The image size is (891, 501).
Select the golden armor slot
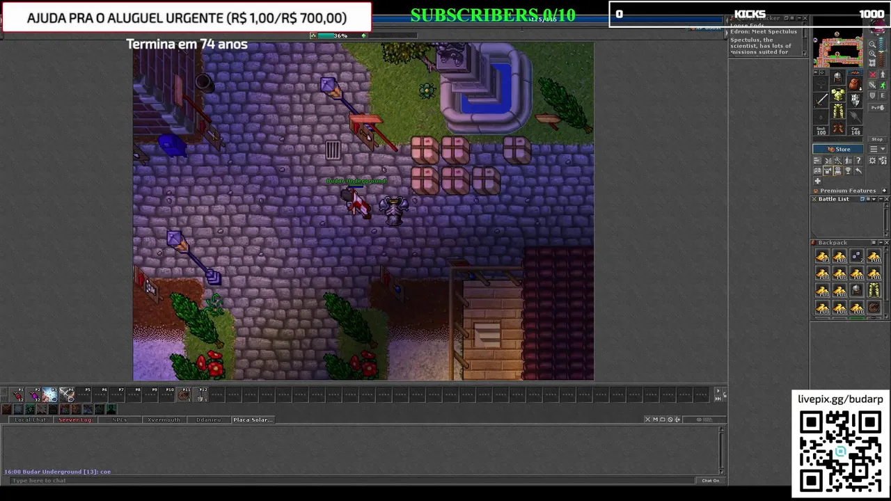pyautogui.click(x=838, y=94)
